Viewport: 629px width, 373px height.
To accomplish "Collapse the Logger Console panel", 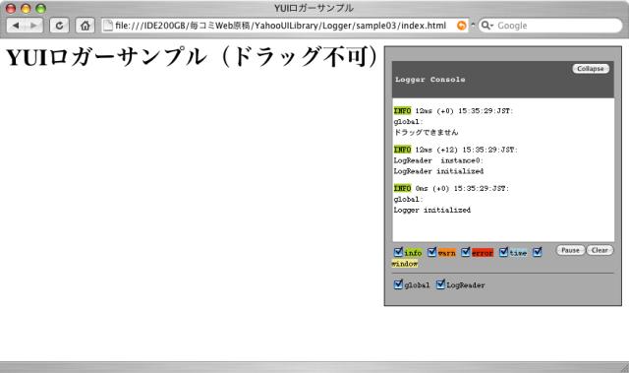I will (591, 69).
